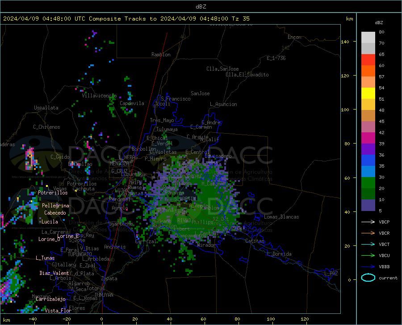Click the 'Anchoris' map label

(115, 247)
